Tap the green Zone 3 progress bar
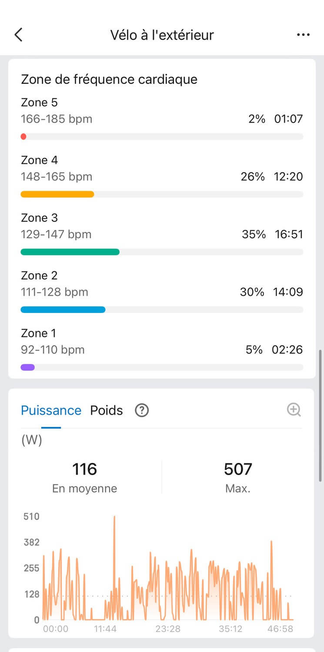Screen dimensions: 324x652 [x=70, y=252]
